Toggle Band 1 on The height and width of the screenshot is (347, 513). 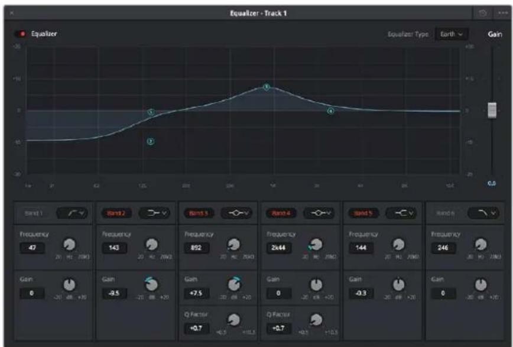click(x=34, y=213)
